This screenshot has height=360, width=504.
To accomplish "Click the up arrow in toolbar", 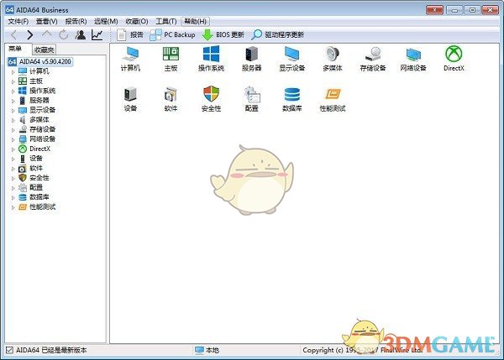I will click(x=47, y=34).
